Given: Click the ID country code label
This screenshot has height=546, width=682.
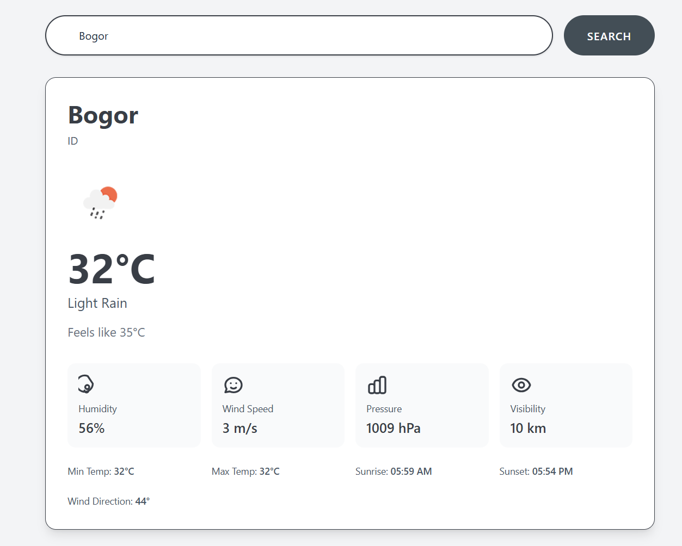Looking at the screenshot, I should [x=73, y=141].
